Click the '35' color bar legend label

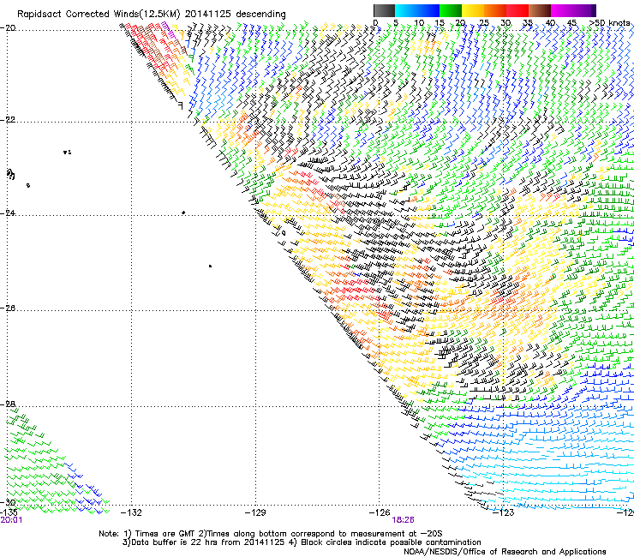[528, 22]
